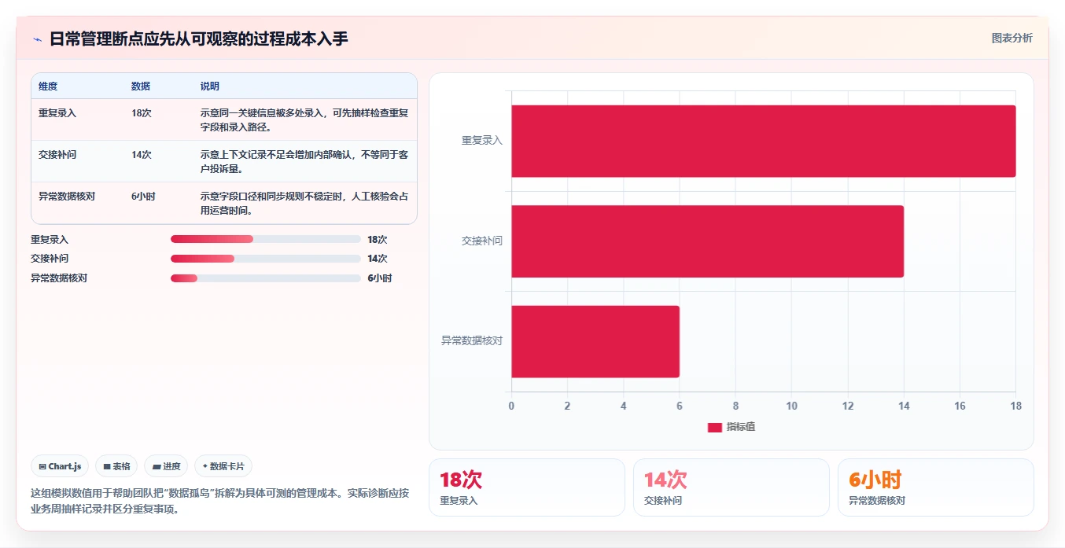Click the 重复录入 bar in the chart
Viewport: 1065px width, 548px height.
coord(764,141)
